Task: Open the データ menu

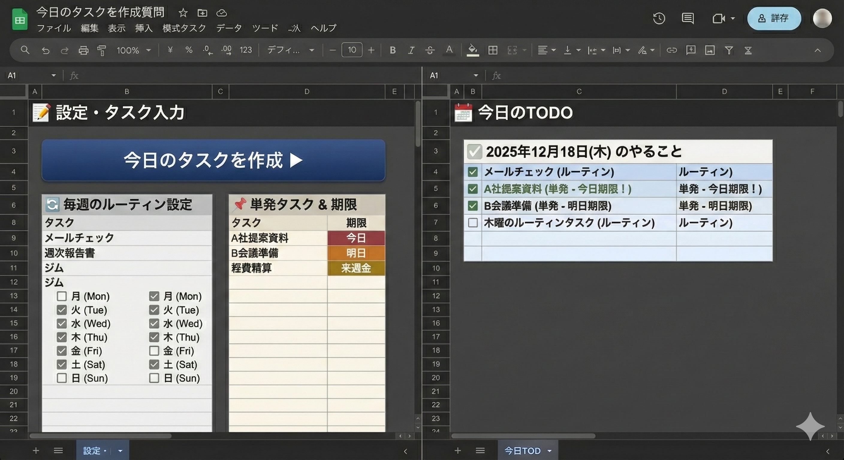Action: click(x=229, y=28)
